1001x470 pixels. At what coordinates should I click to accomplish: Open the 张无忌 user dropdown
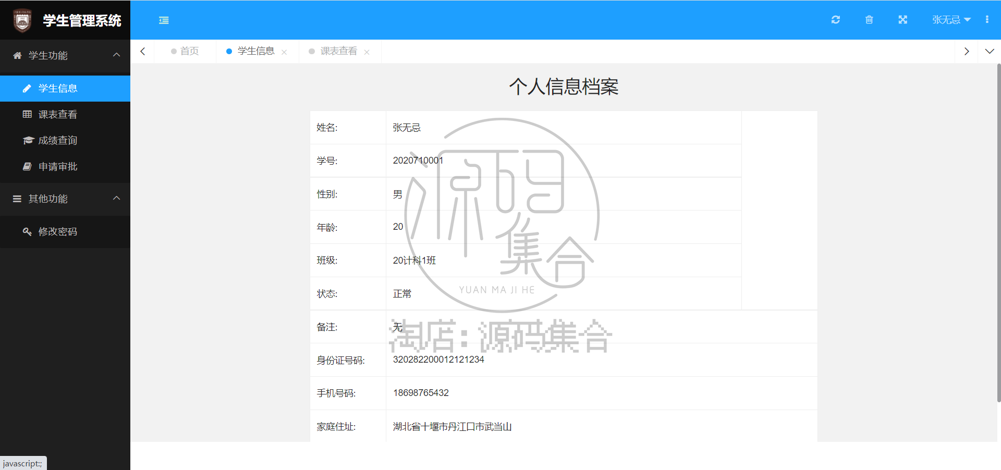(951, 20)
